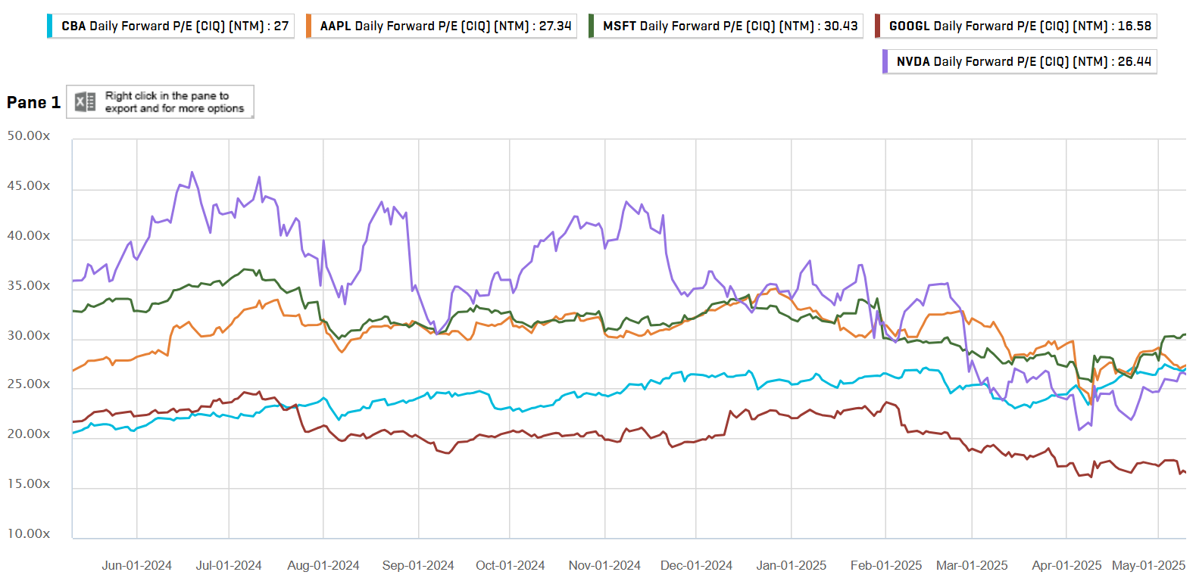Screen dimensions: 1196x575
Task: Click the Excel export icon
Action: (x=85, y=101)
